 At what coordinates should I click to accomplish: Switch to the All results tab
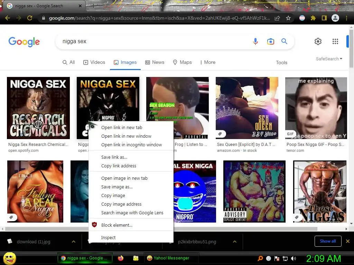69,62
